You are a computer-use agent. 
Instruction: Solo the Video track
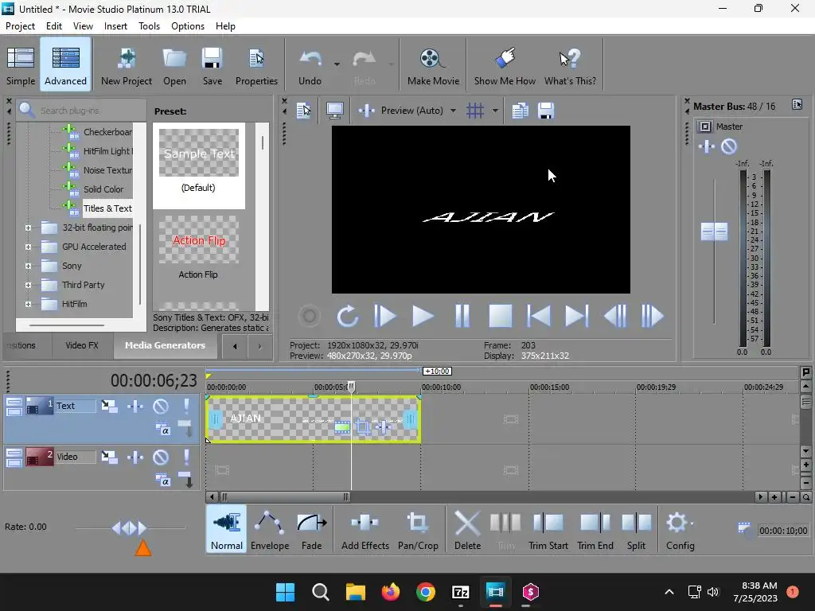click(x=186, y=457)
